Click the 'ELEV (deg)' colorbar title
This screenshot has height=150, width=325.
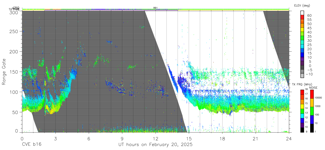click(302, 6)
